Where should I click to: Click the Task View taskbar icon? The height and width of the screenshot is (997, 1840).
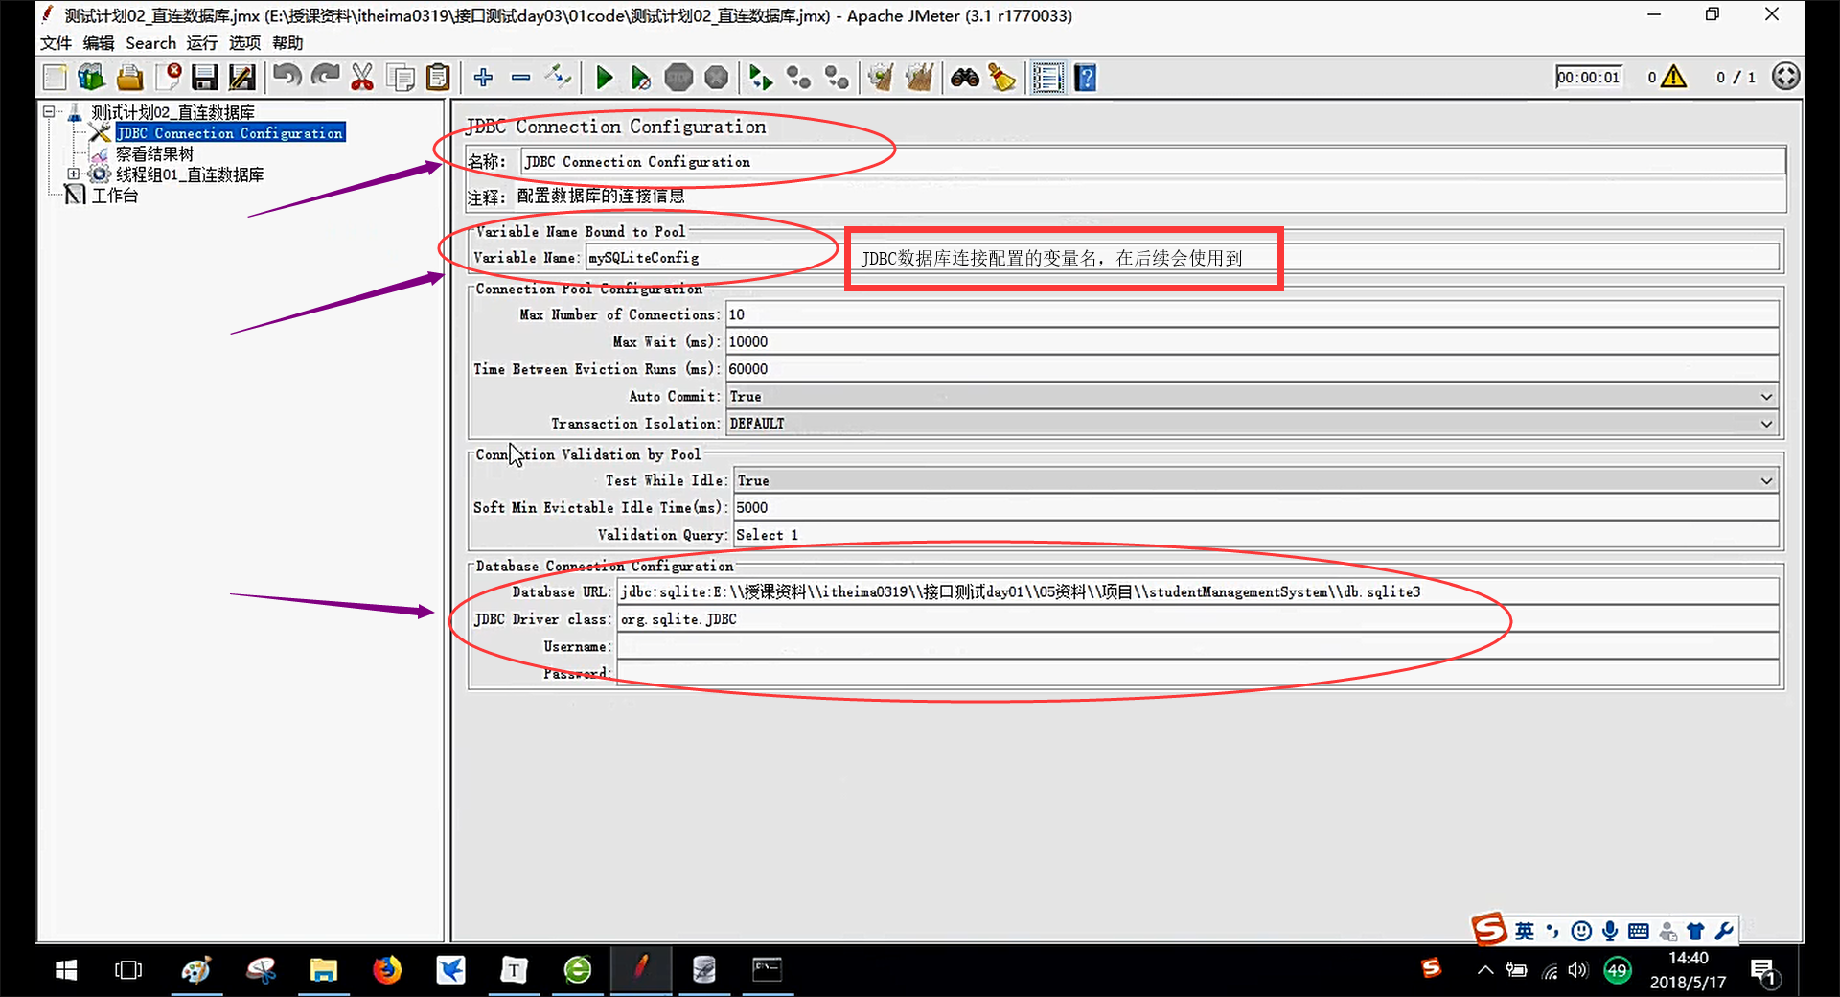(x=128, y=970)
